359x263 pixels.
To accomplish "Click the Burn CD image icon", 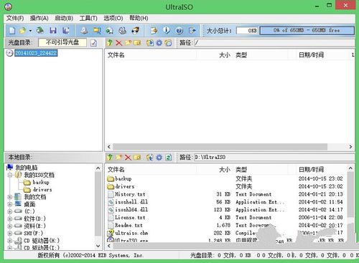I will coord(136,30).
